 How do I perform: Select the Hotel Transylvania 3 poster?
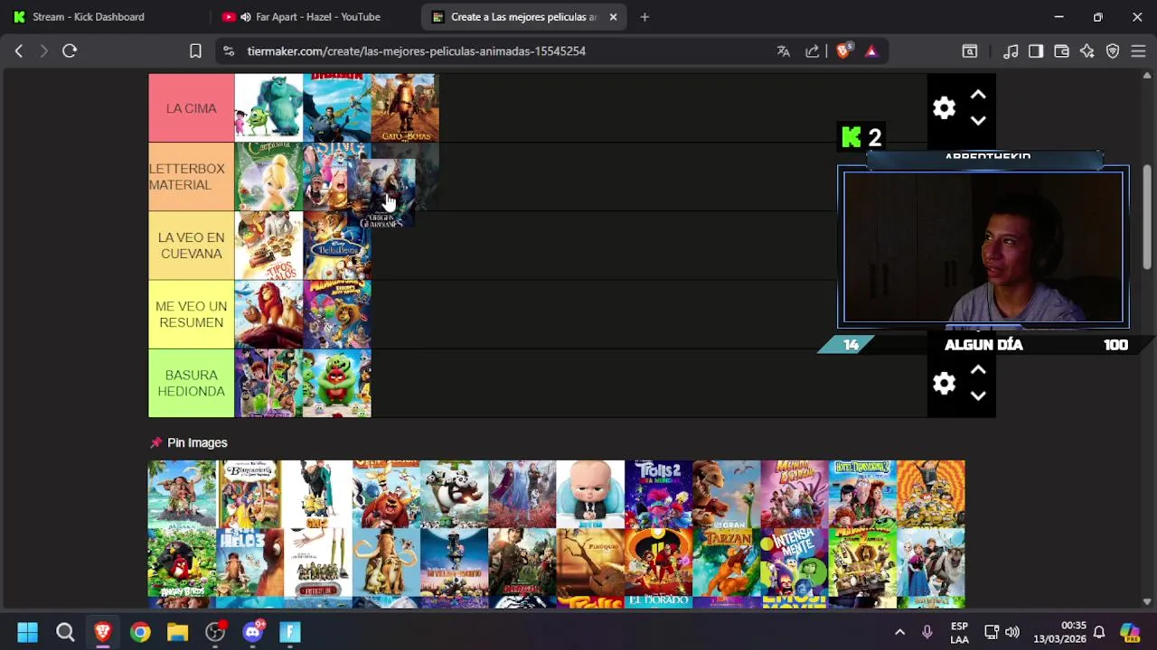tap(862, 494)
